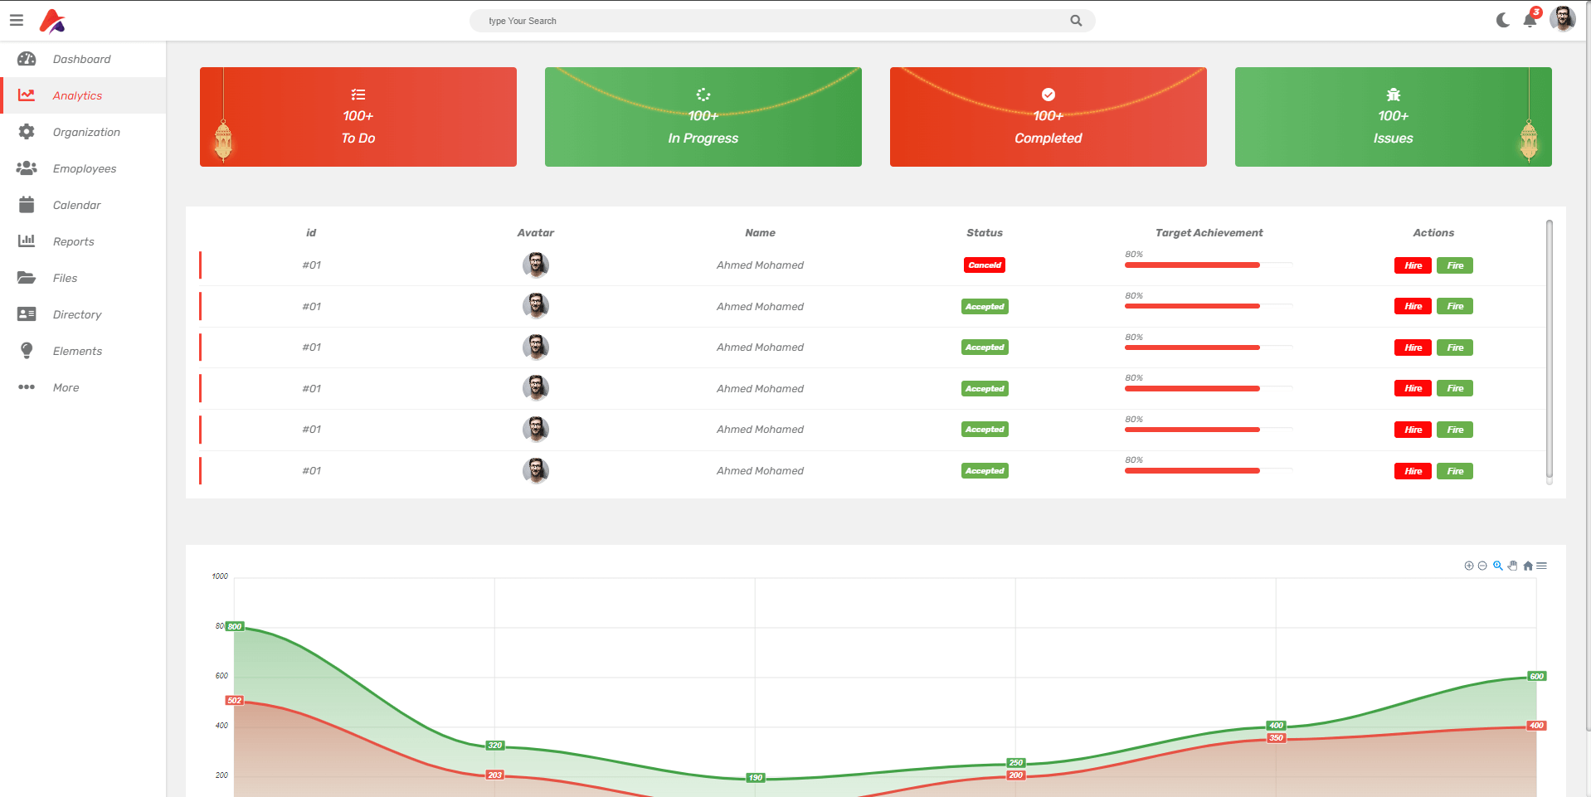Click the chart zoom-out minus icon
The image size is (1591, 797).
click(x=1482, y=566)
